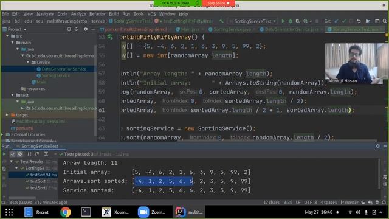Collapse the main folder in project tree
Viewport: 389px width, 219px height.
pos(12,43)
